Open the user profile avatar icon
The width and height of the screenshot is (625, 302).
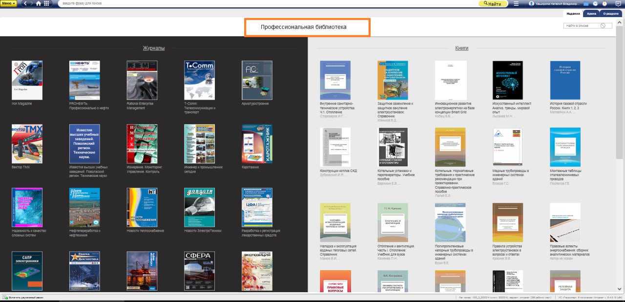pos(531,3)
